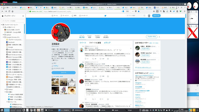Image resolution: width=199 pixels, height=112 pixels.
Task: View the ツイート count 66,752 stat
Action: coord(82,37)
